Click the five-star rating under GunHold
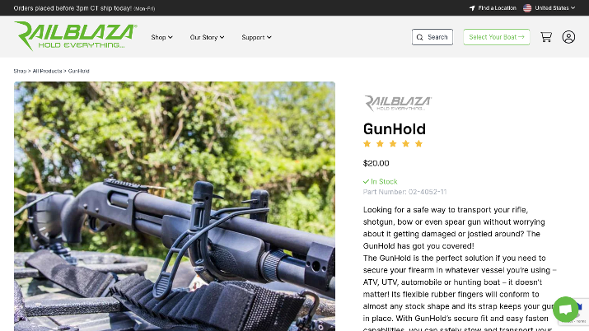589x331 pixels. coord(393,144)
